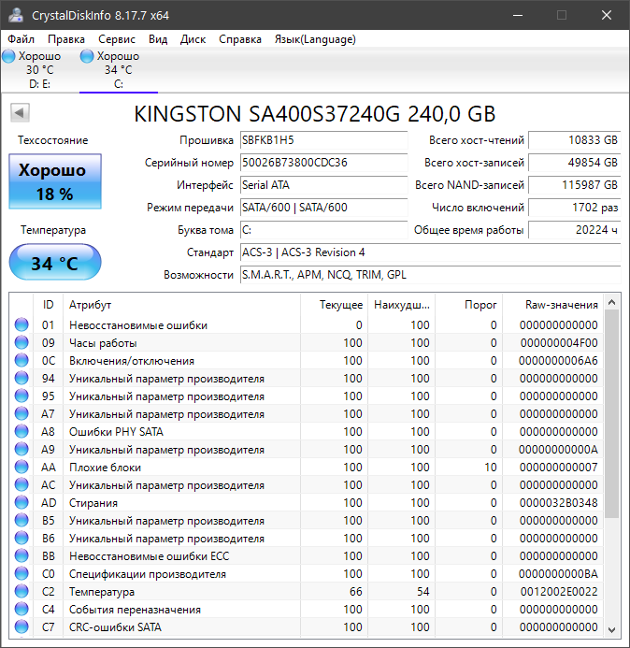Click the C: disk status orb

[x=88, y=57]
